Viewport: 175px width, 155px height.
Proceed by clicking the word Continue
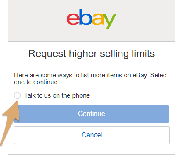pos(92,114)
